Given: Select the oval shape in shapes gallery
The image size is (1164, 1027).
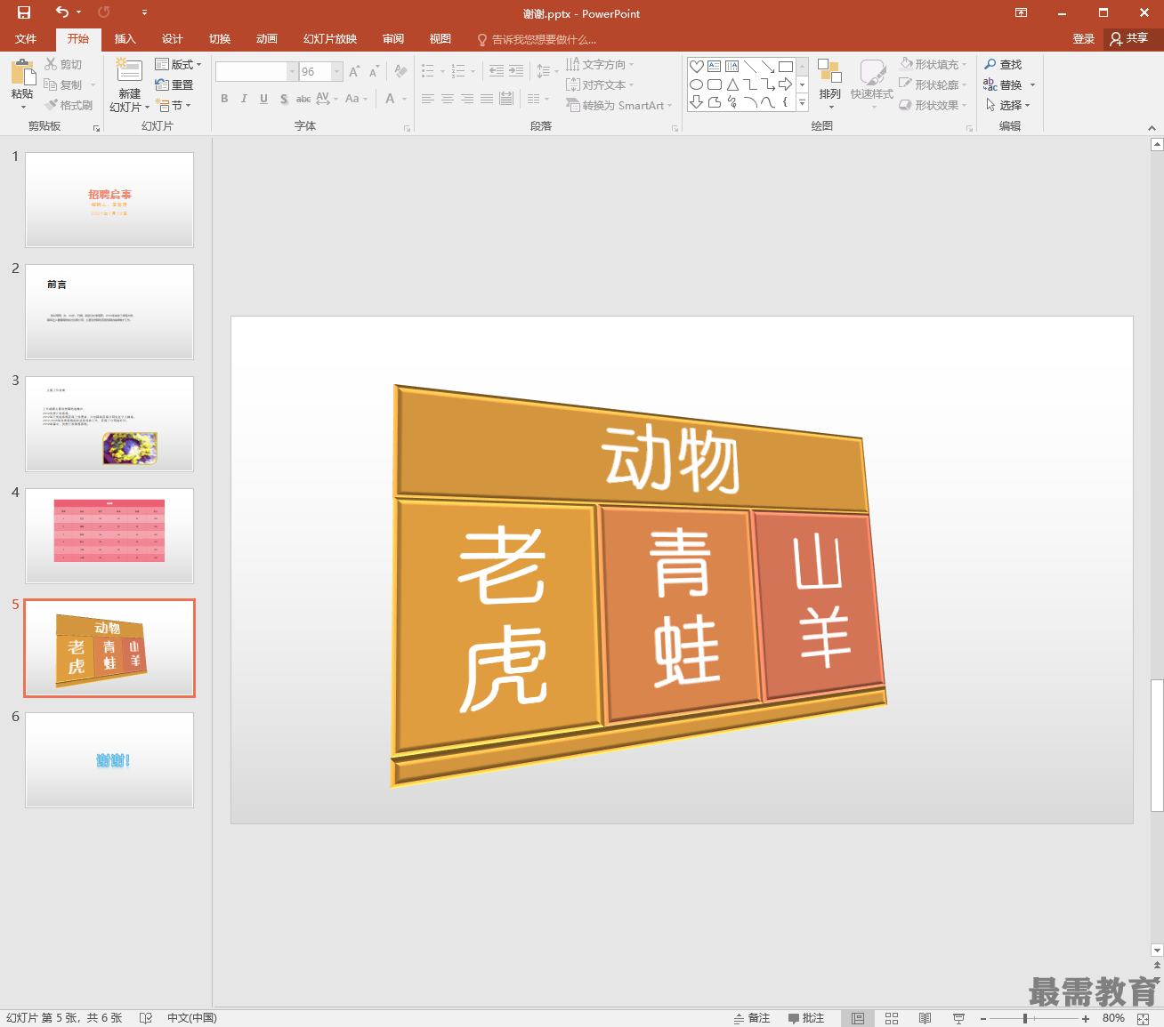Looking at the screenshot, I should point(697,84).
